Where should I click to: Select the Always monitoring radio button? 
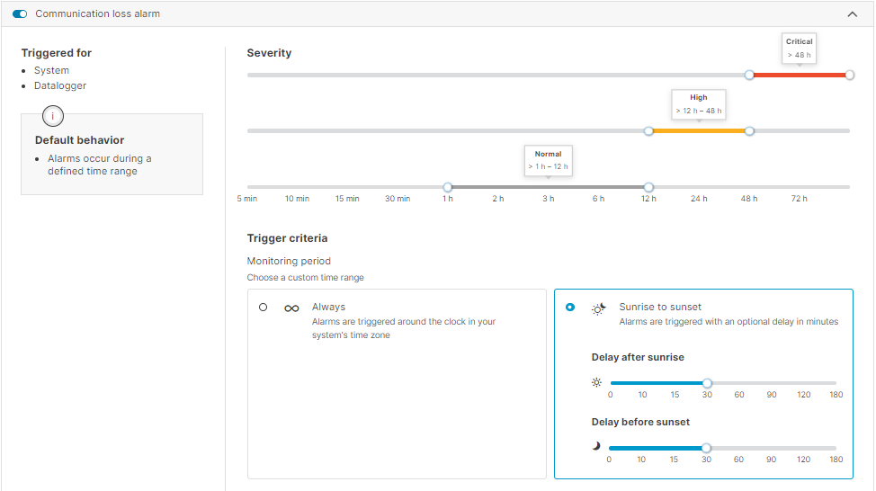coord(263,308)
